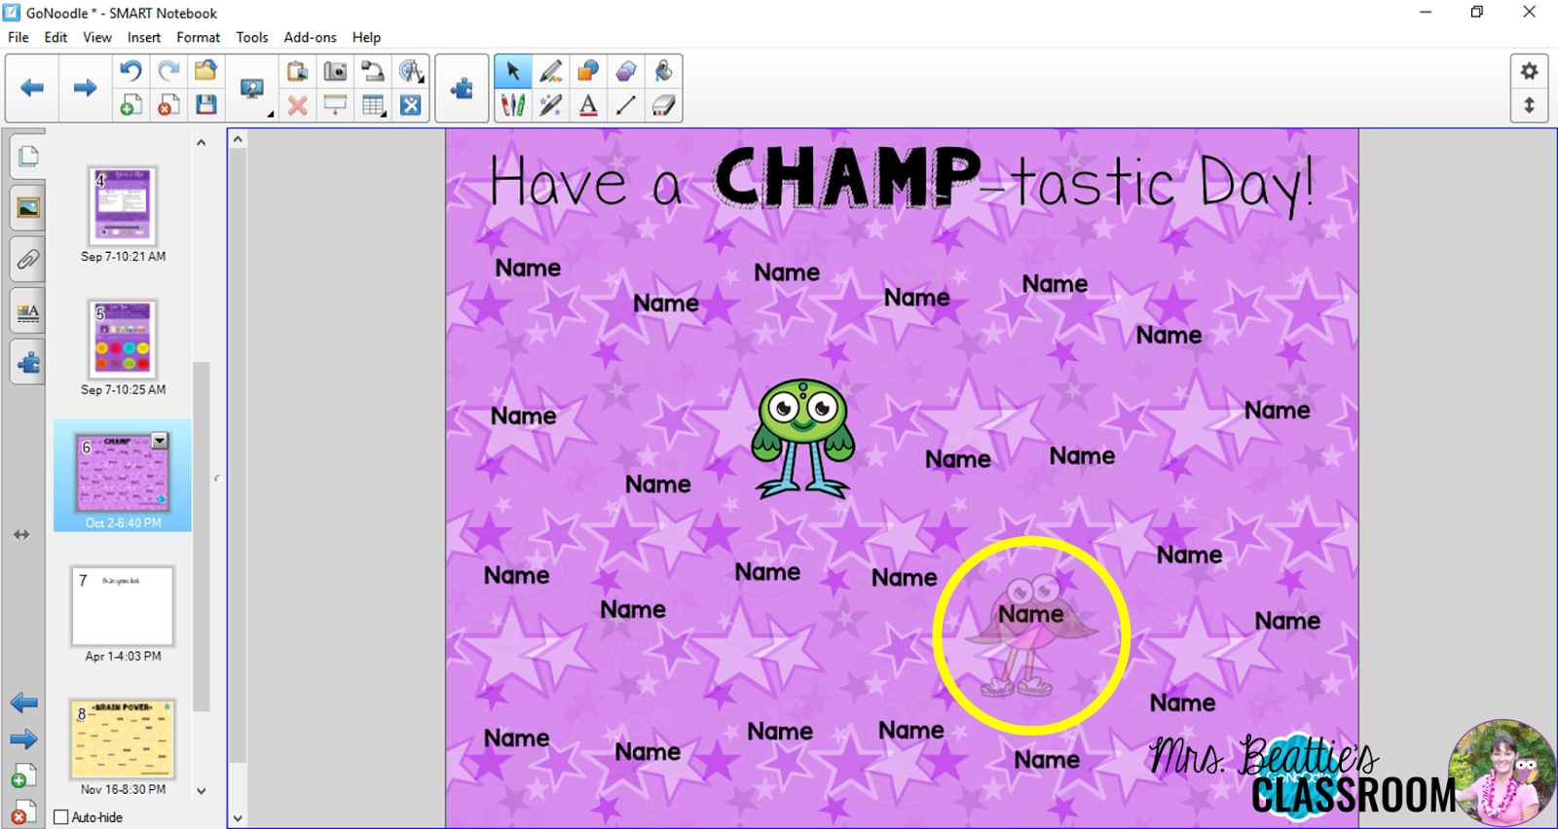The image size is (1558, 829).
Task: Click the Undo icon
Action: pyautogui.click(x=130, y=70)
